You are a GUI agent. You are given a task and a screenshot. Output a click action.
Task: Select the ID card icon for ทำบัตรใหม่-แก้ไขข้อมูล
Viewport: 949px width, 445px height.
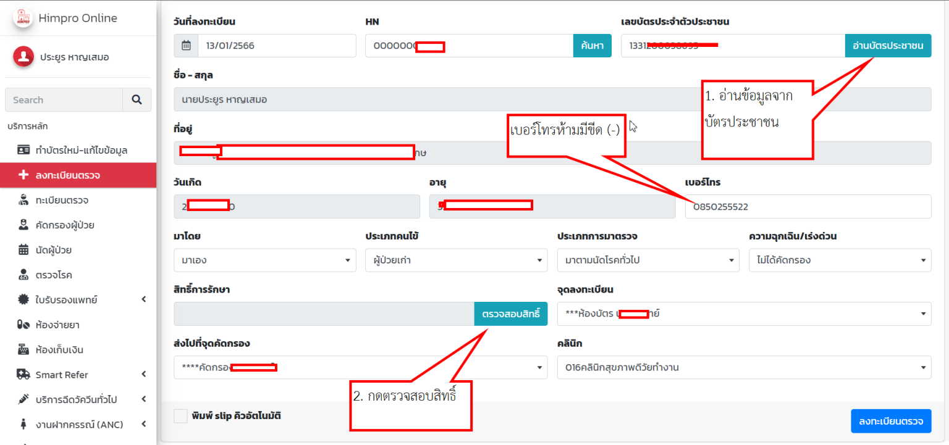pyautogui.click(x=22, y=149)
